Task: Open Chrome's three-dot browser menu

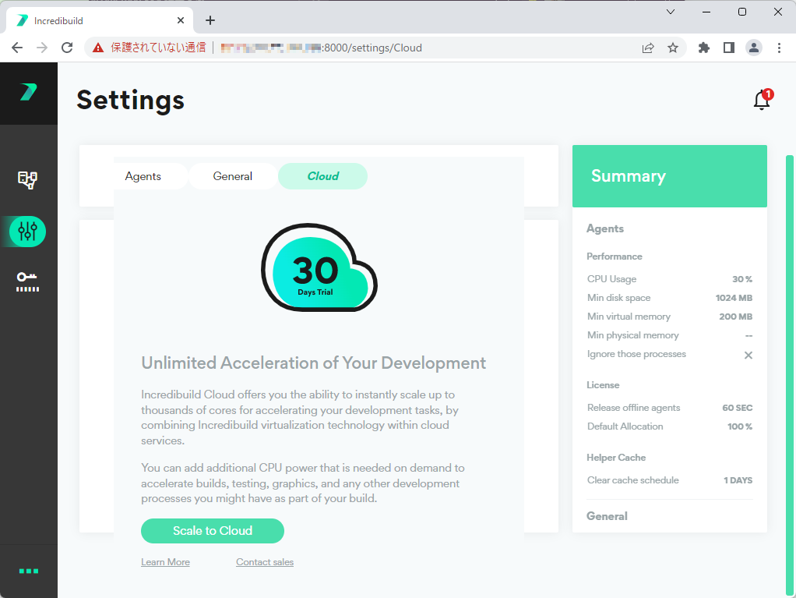Action: pyautogui.click(x=779, y=47)
